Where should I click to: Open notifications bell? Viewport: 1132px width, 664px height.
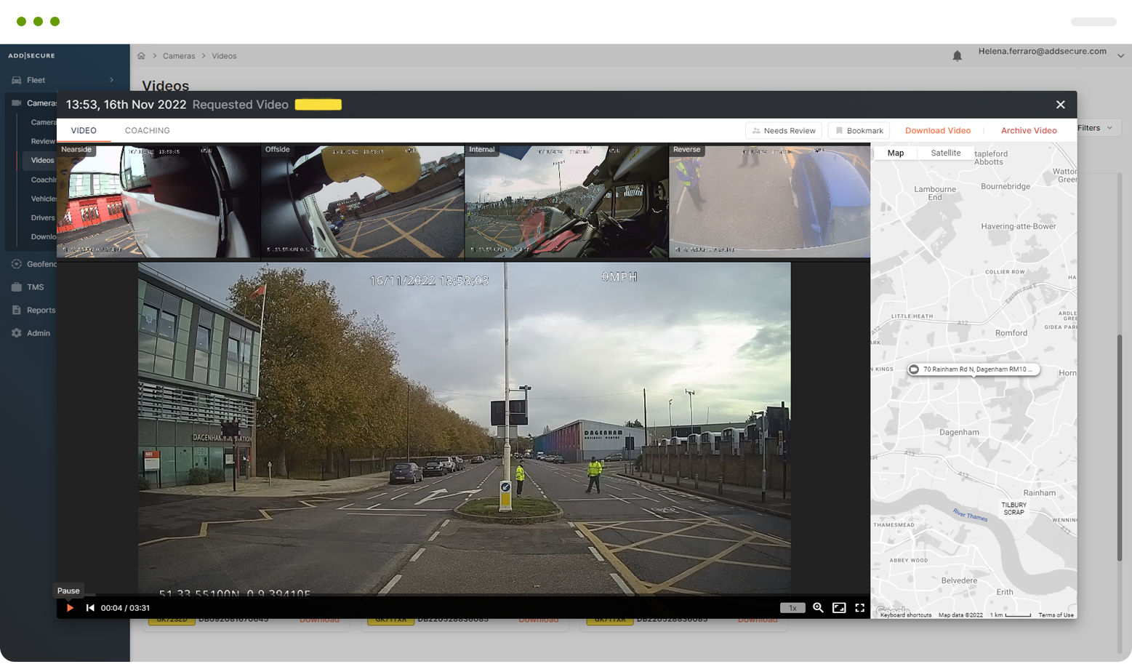957,56
